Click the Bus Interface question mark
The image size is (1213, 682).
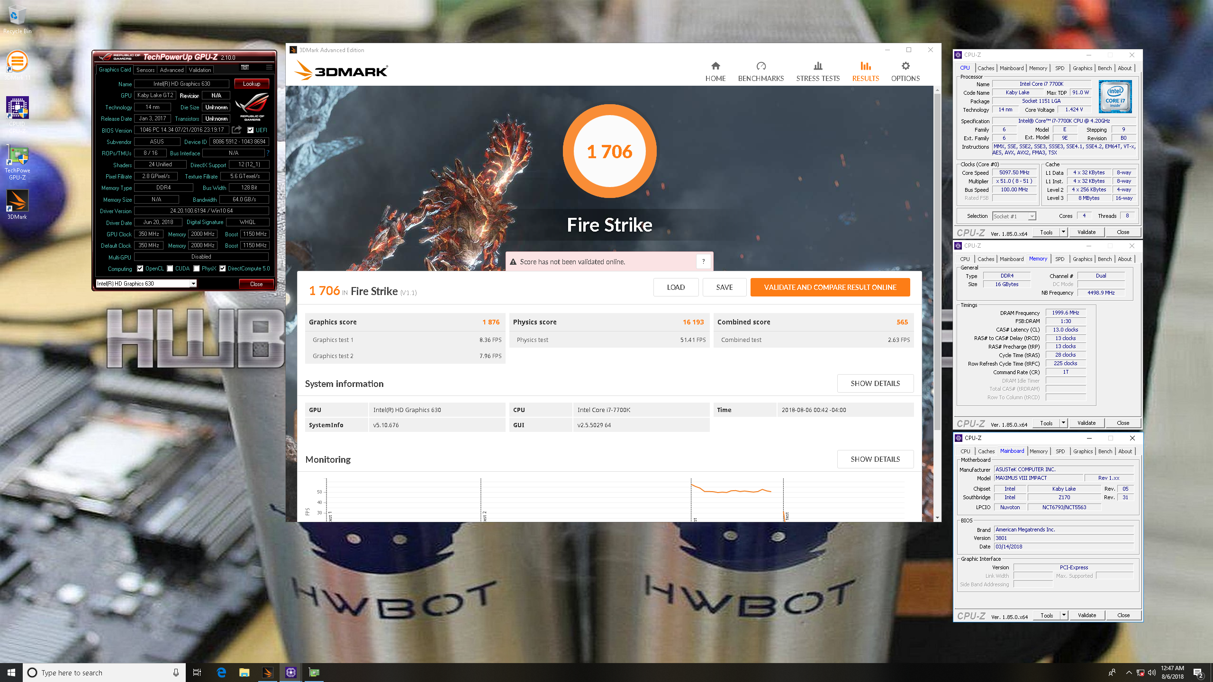(x=268, y=153)
